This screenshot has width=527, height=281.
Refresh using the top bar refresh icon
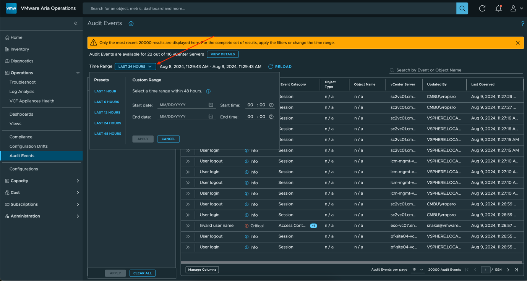(x=482, y=8)
